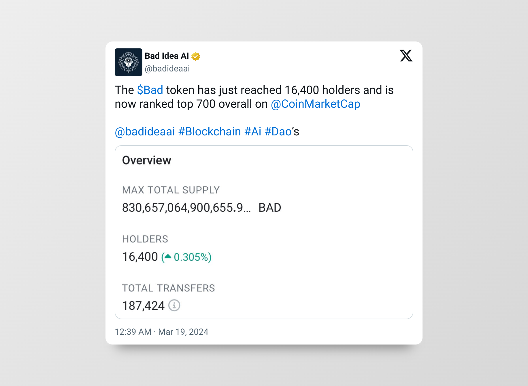Click the info icon beside 187,424
The image size is (528, 386).
(174, 305)
